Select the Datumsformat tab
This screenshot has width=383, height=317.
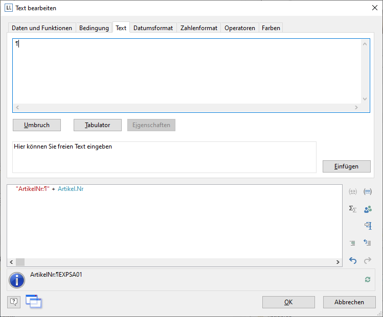coord(153,28)
